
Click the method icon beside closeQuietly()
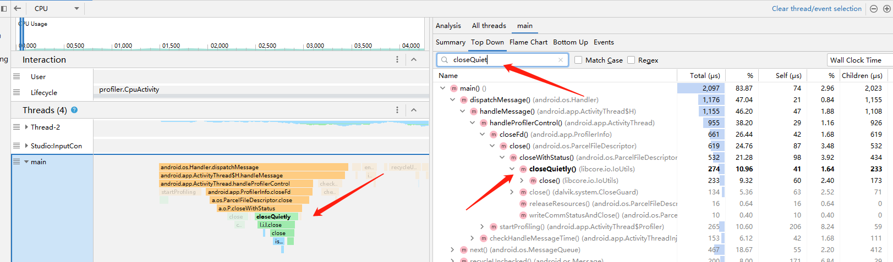coord(523,169)
